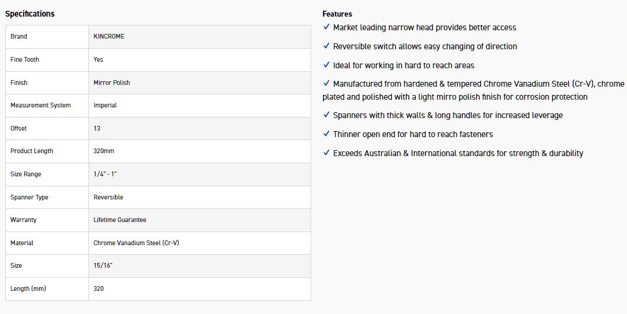Click checkmark beside thick walls feature

(327, 115)
